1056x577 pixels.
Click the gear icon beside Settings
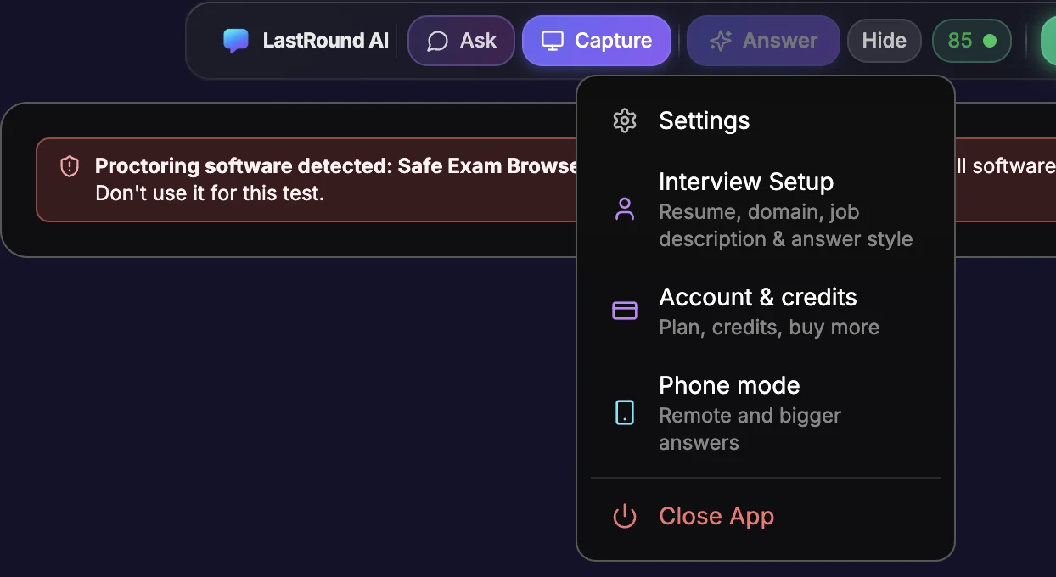625,120
